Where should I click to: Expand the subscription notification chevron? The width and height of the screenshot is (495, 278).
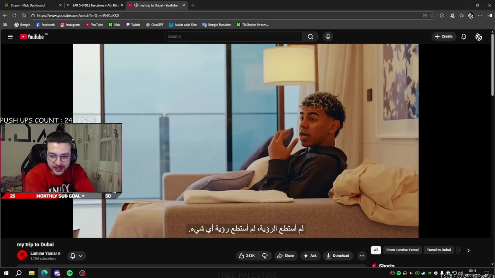tap(80, 256)
